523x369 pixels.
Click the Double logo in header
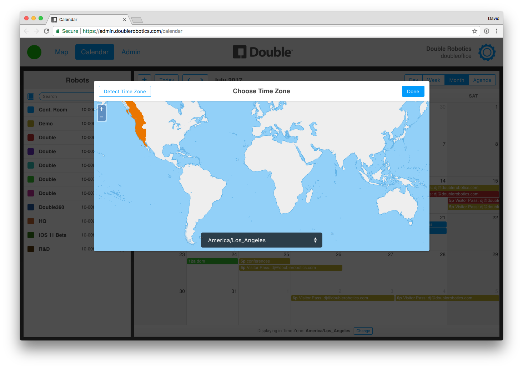point(263,52)
